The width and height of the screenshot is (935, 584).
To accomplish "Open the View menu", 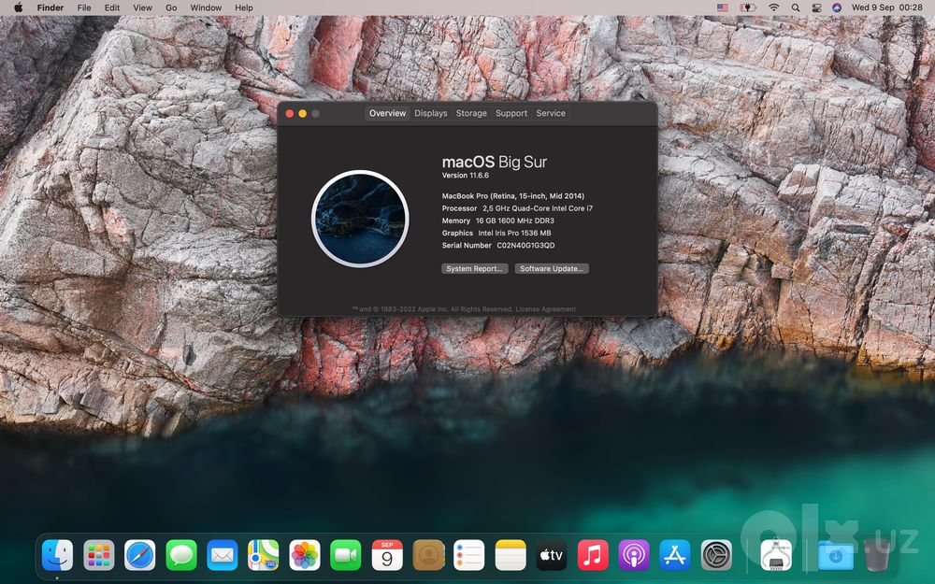I will pos(142,7).
